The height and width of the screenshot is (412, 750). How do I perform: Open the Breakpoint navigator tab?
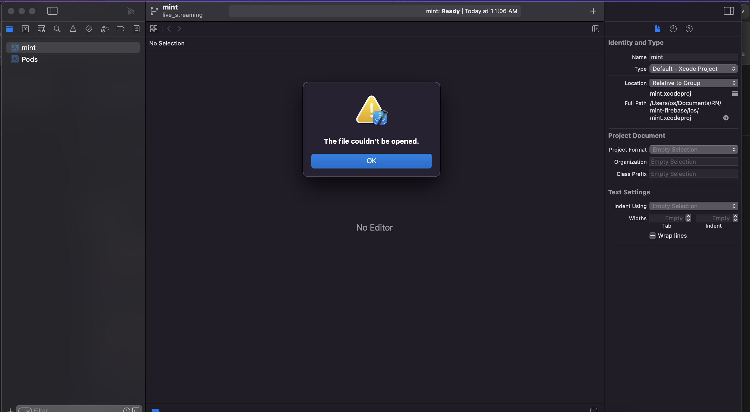click(120, 29)
